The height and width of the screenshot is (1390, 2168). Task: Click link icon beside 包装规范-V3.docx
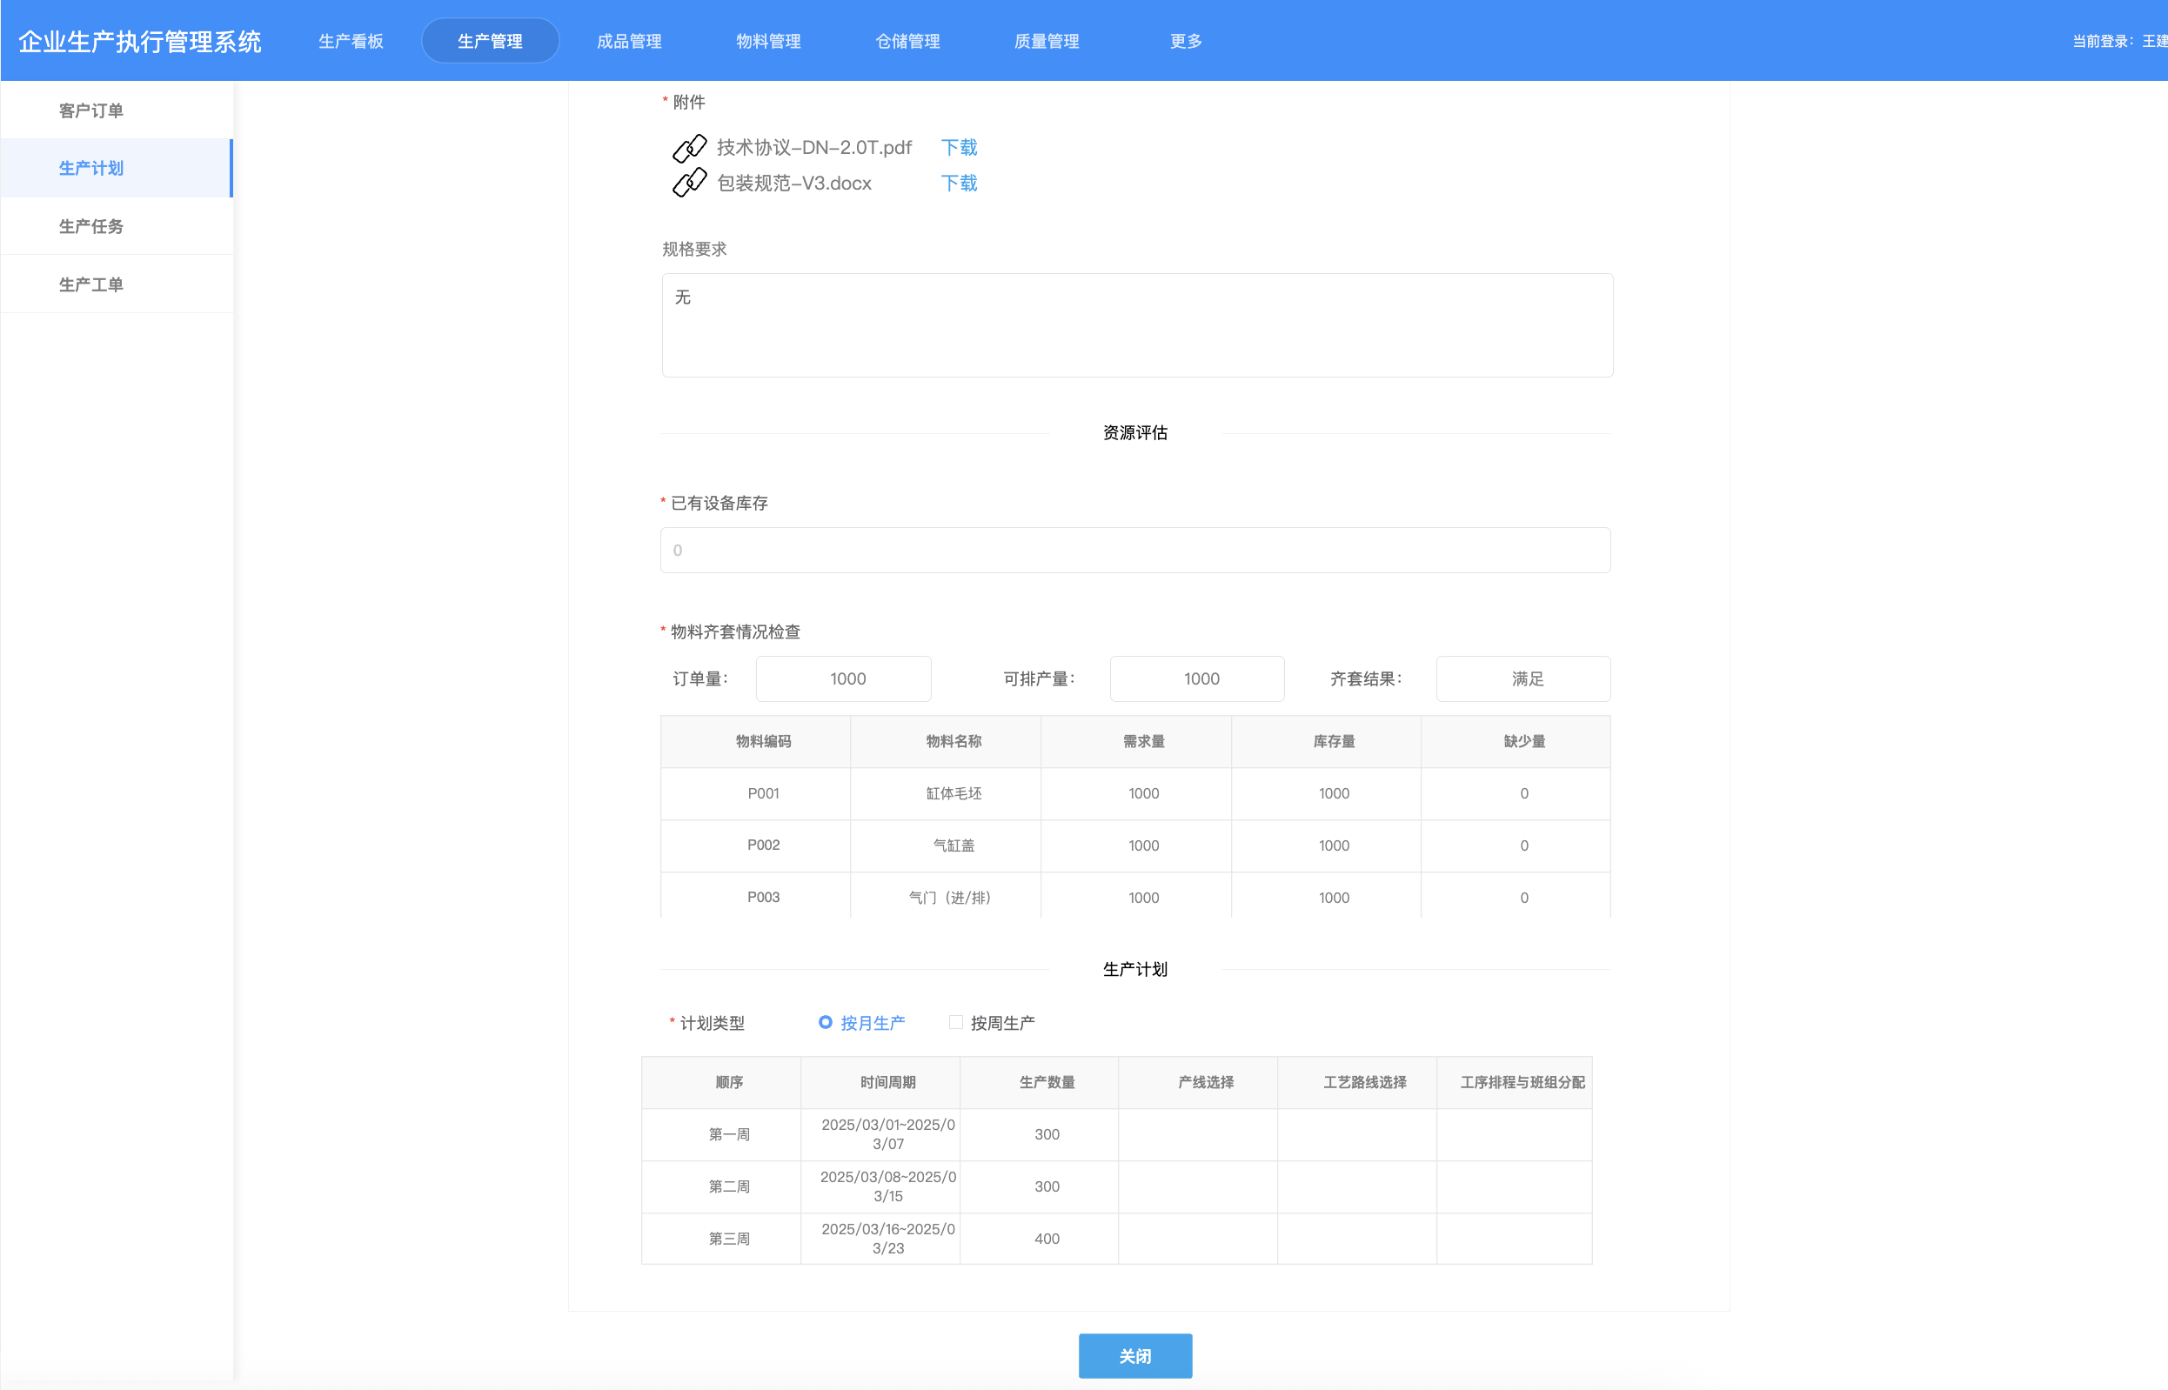690,184
